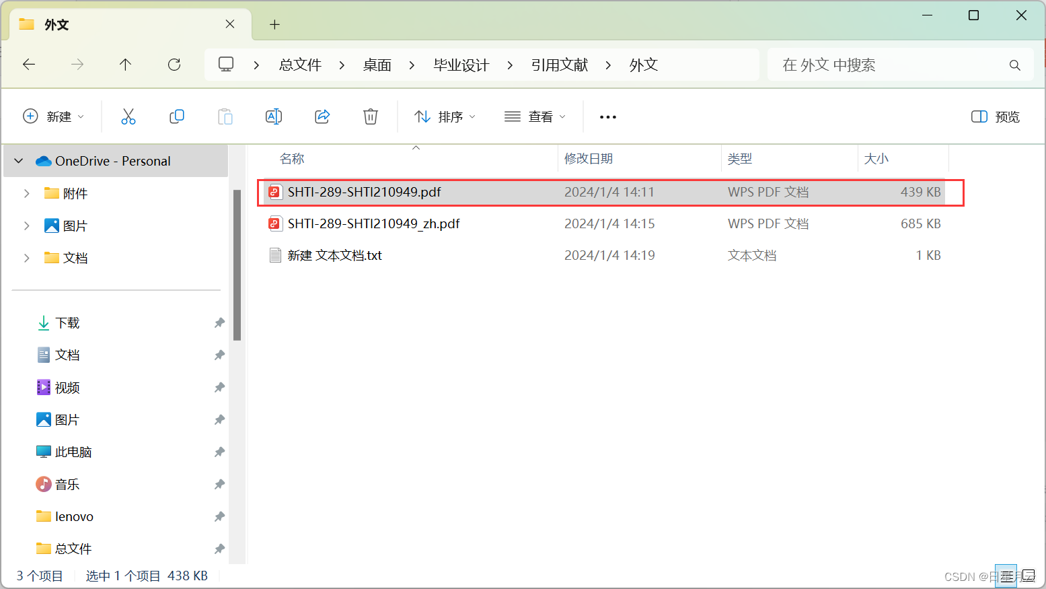
Task: Click the Share icon in toolbar
Action: [x=322, y=116]
